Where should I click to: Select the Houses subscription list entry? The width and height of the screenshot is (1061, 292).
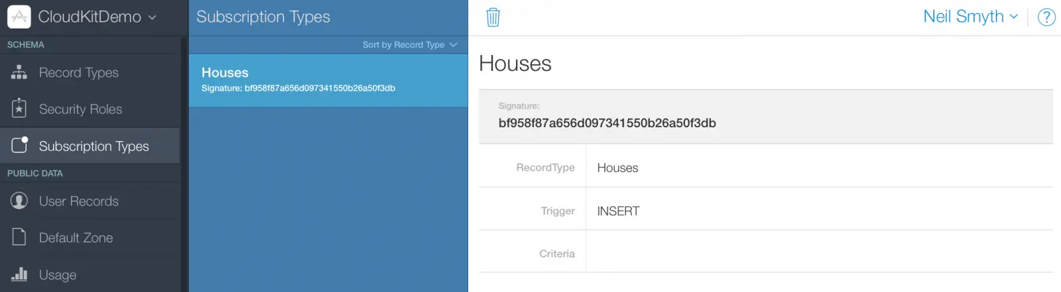point(328,80)
